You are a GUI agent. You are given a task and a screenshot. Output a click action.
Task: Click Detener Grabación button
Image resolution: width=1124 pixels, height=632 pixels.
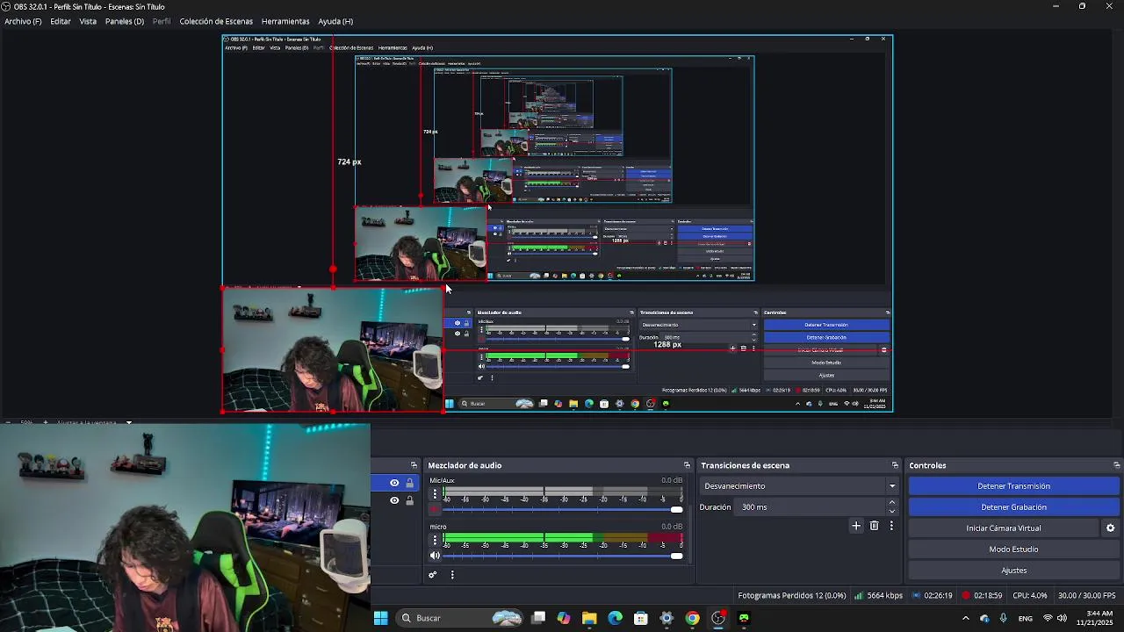pos(1013,507)
